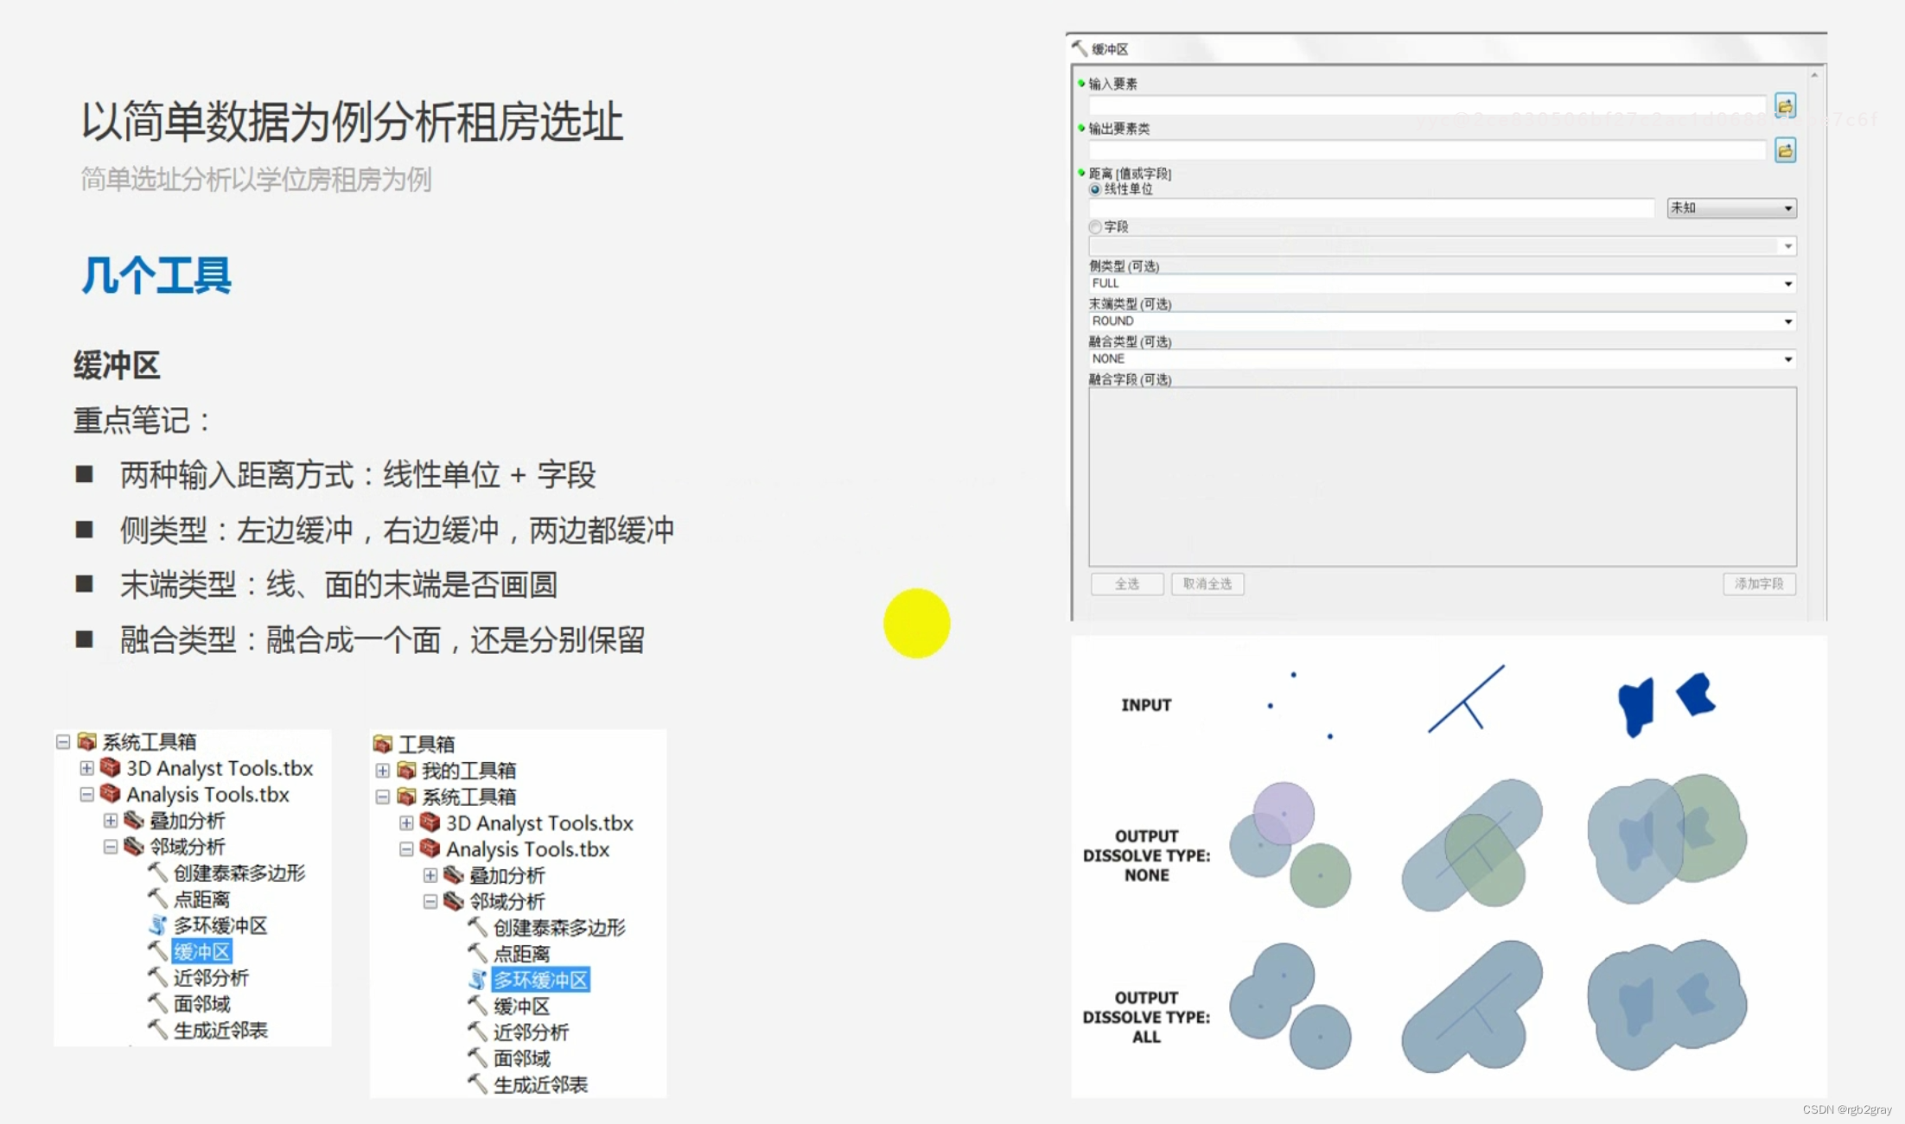
Task: Select the highlighted 多环缓冲区 item in right tree
Action: pos(540,980)
